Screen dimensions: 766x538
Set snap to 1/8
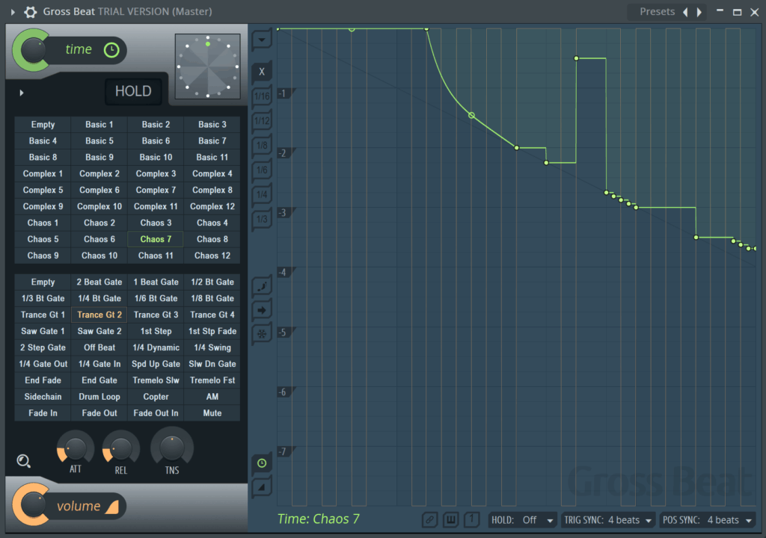pos(262,146)
